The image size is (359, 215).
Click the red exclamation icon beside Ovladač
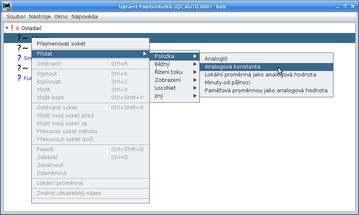[12, 28]
